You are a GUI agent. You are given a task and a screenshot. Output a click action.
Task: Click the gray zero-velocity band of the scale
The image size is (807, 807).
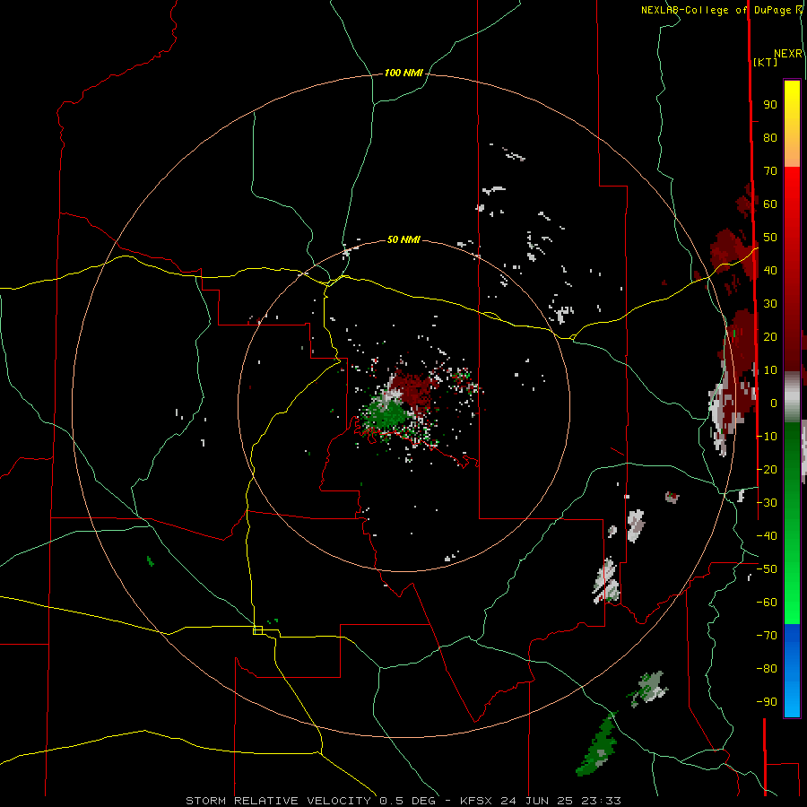coord(792,397)
